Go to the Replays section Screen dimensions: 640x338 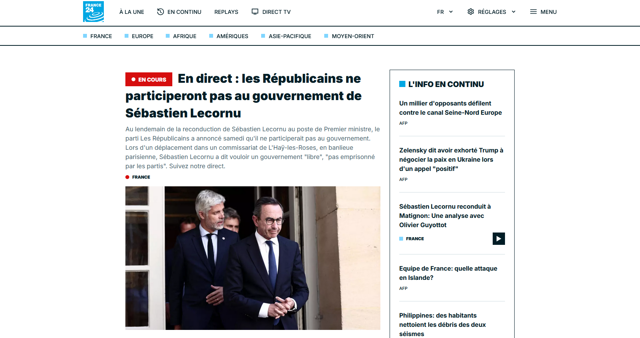point(226,12)
